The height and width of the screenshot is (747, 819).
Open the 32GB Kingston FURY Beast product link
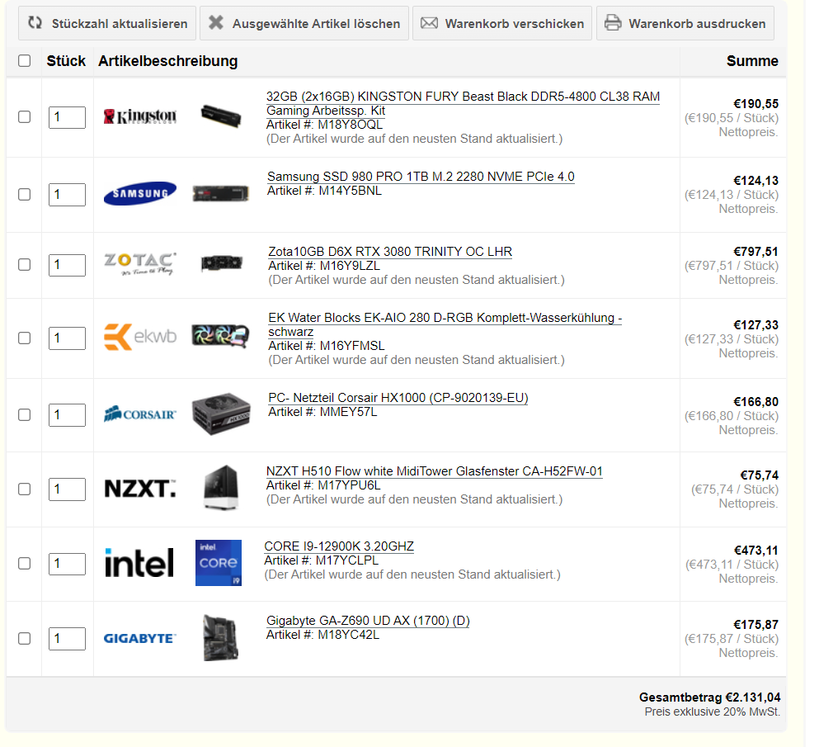coord(463,103)
